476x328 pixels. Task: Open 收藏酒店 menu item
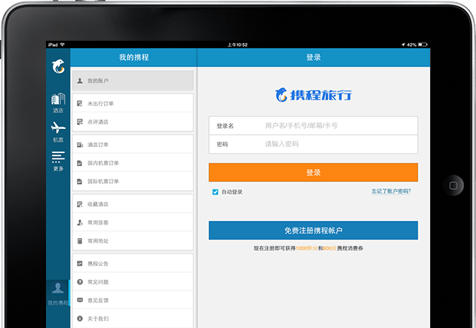[133, 204]
